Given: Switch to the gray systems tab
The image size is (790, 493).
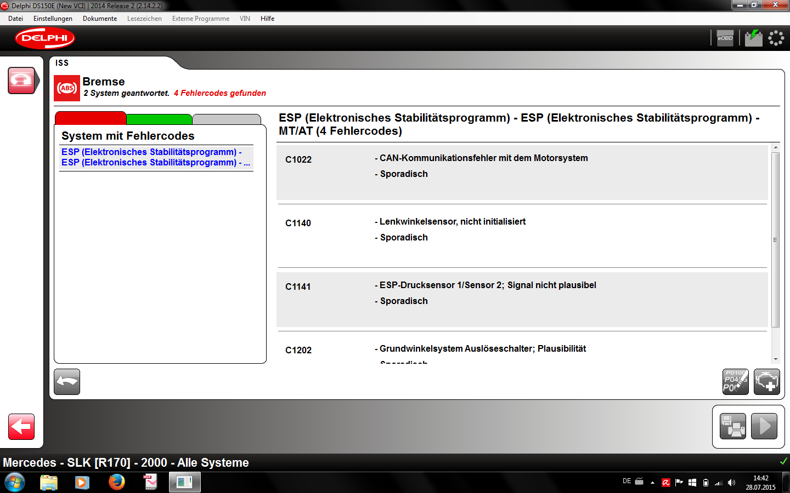Looking at the screenshot, I should pos(226,119).
